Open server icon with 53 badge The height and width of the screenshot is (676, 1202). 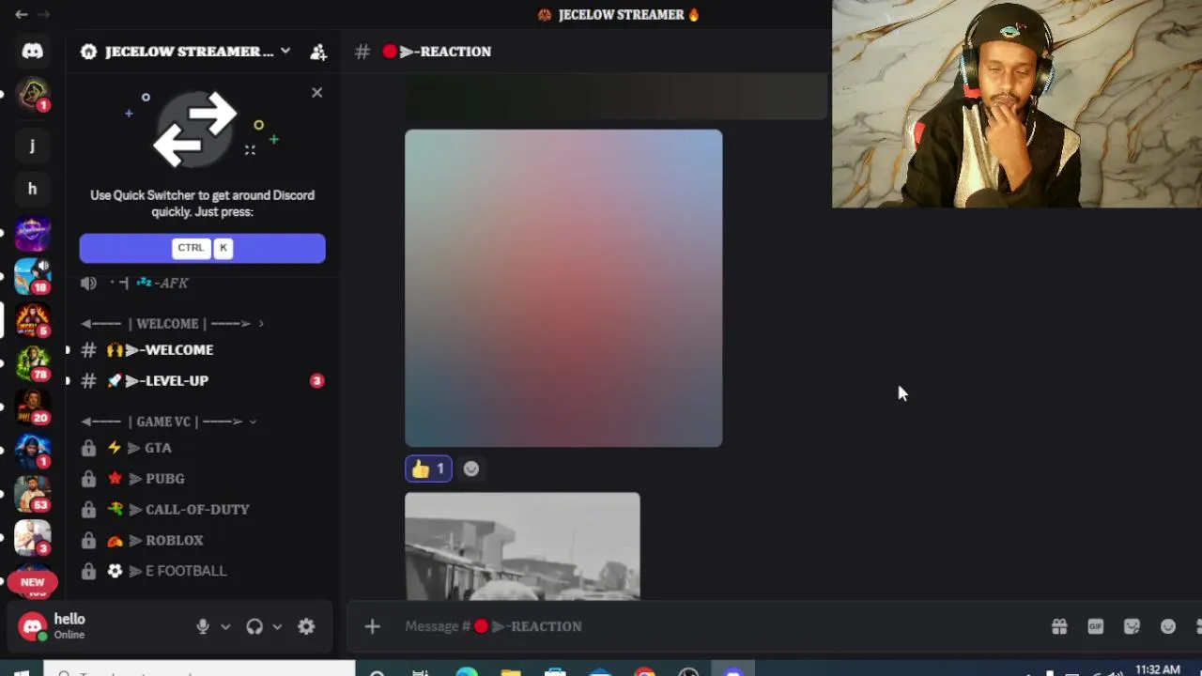point(33,494)
